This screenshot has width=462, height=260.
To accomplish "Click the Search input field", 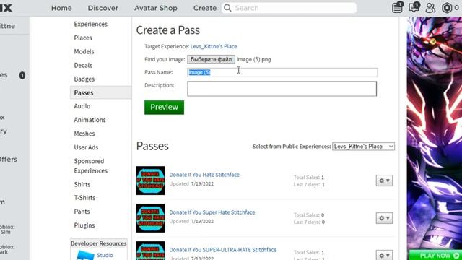I will (x=289, y=8).
